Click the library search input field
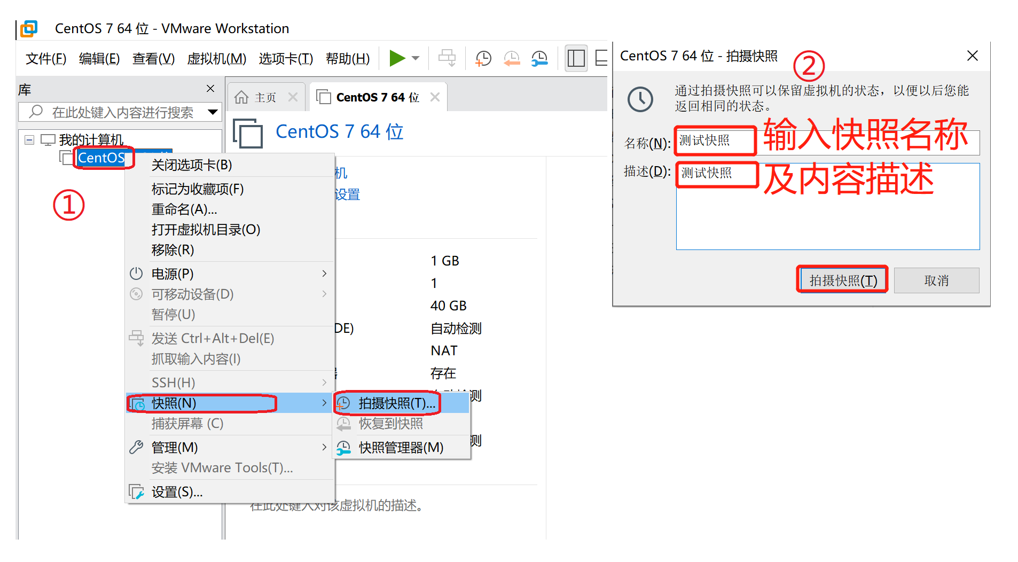Viewport: 1018px width, 562px height. click(120, 112)
